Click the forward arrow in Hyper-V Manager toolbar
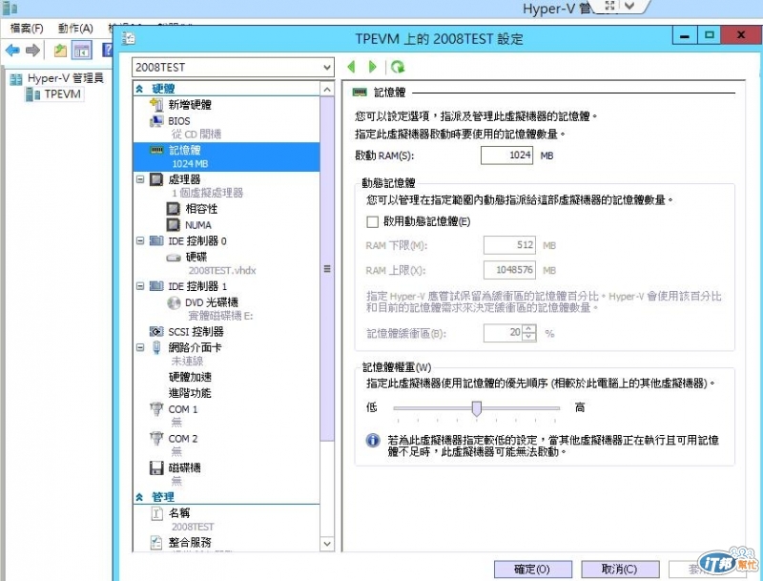 coord(32,51)
